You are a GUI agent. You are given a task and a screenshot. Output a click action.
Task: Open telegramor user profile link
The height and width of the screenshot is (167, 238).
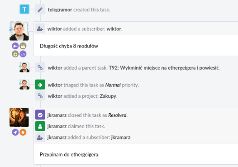(x=60, y=10)
